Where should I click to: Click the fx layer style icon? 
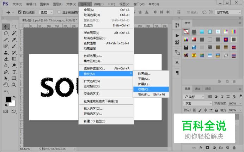(x=201, y=148)
